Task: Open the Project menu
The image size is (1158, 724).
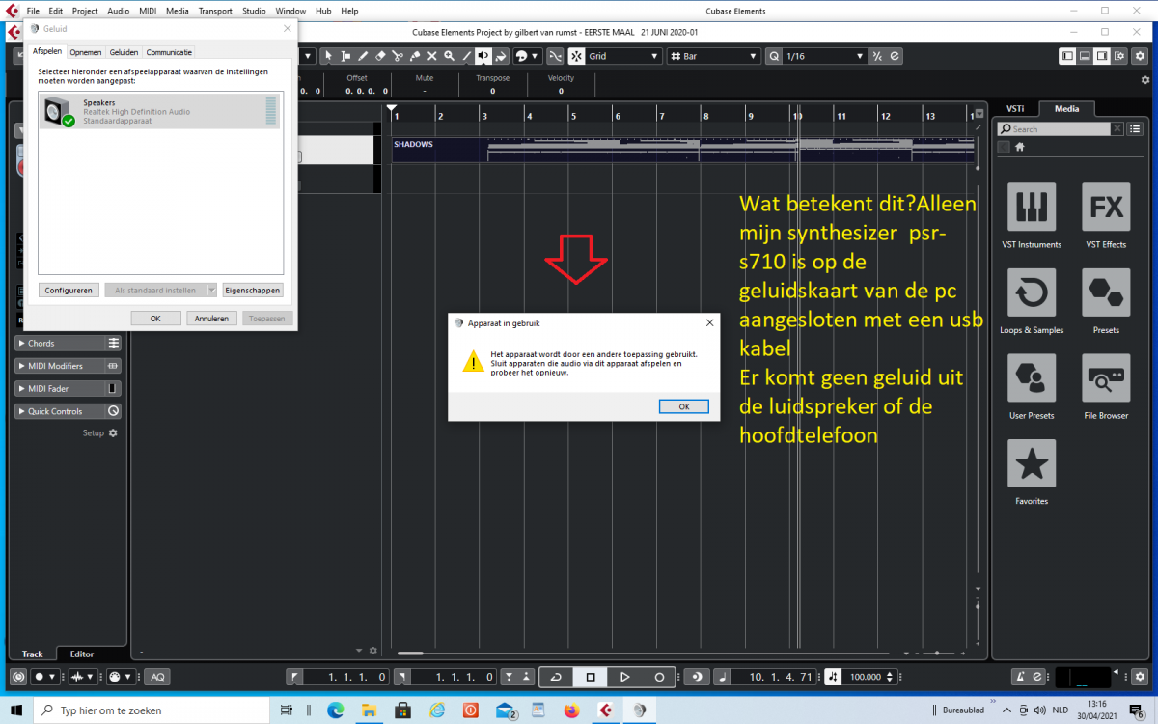Action: pos(85,11)
